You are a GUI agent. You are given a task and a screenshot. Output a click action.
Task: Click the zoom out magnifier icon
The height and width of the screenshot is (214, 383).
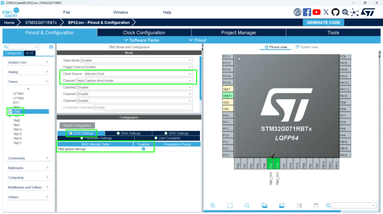point(247,205)
